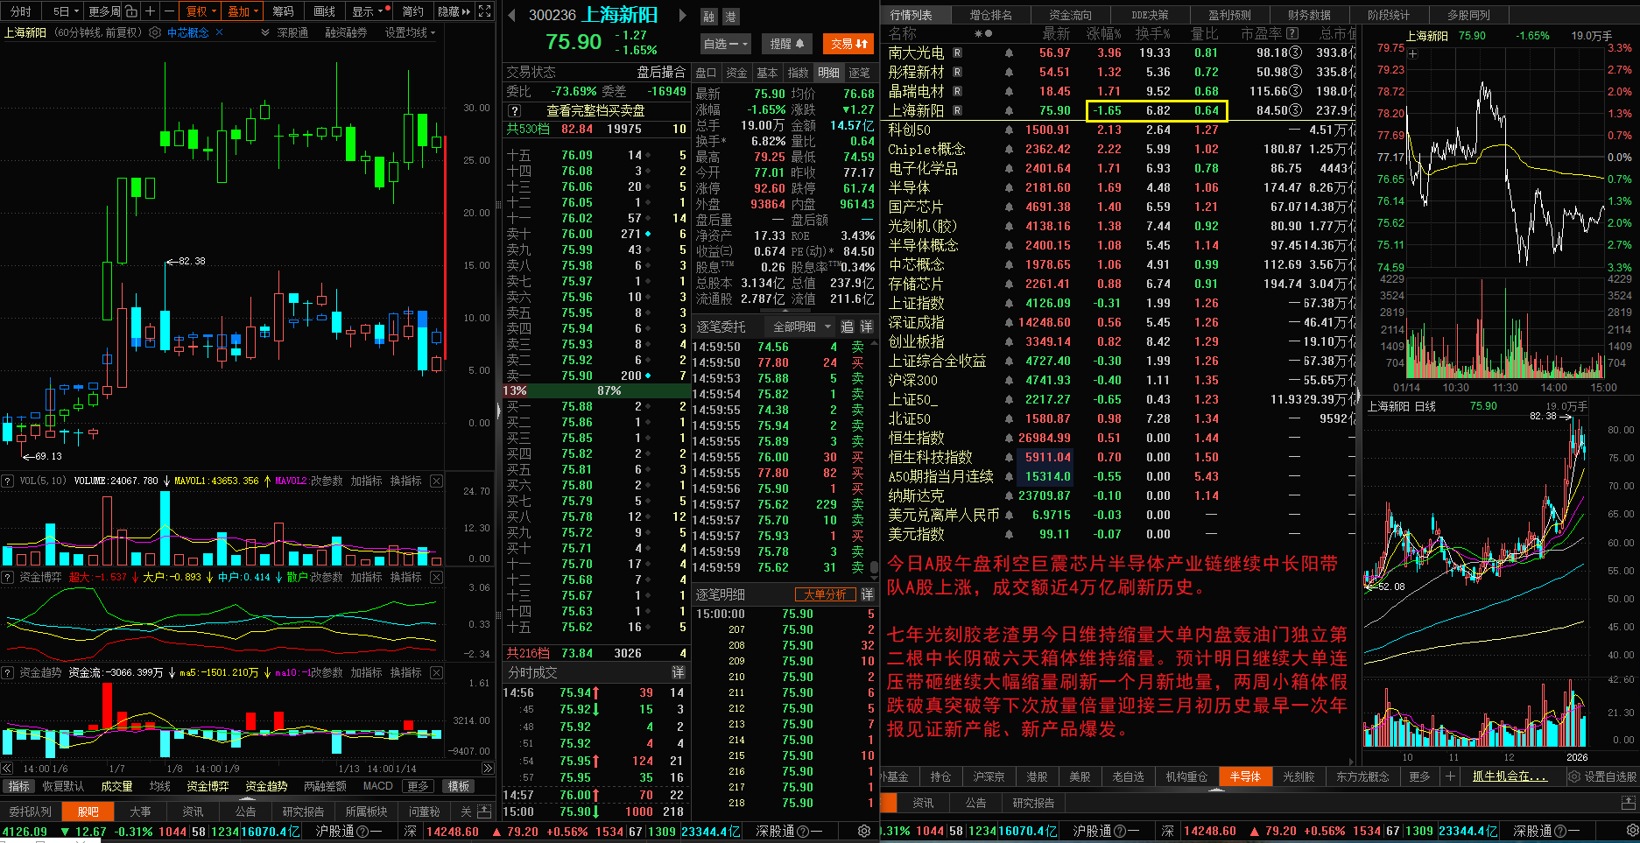Image resolution: width=1640 pixels, height=843 pixels.
Task: Click the 画线 drawing tool button
Action: [x=324, y=11]
